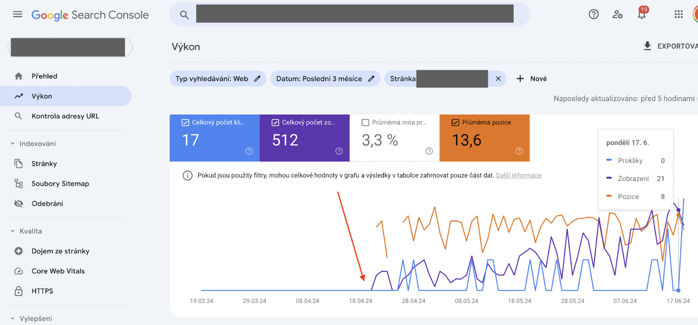Click the Stránky pages icon
698x325 pixels.
point(18,164)
